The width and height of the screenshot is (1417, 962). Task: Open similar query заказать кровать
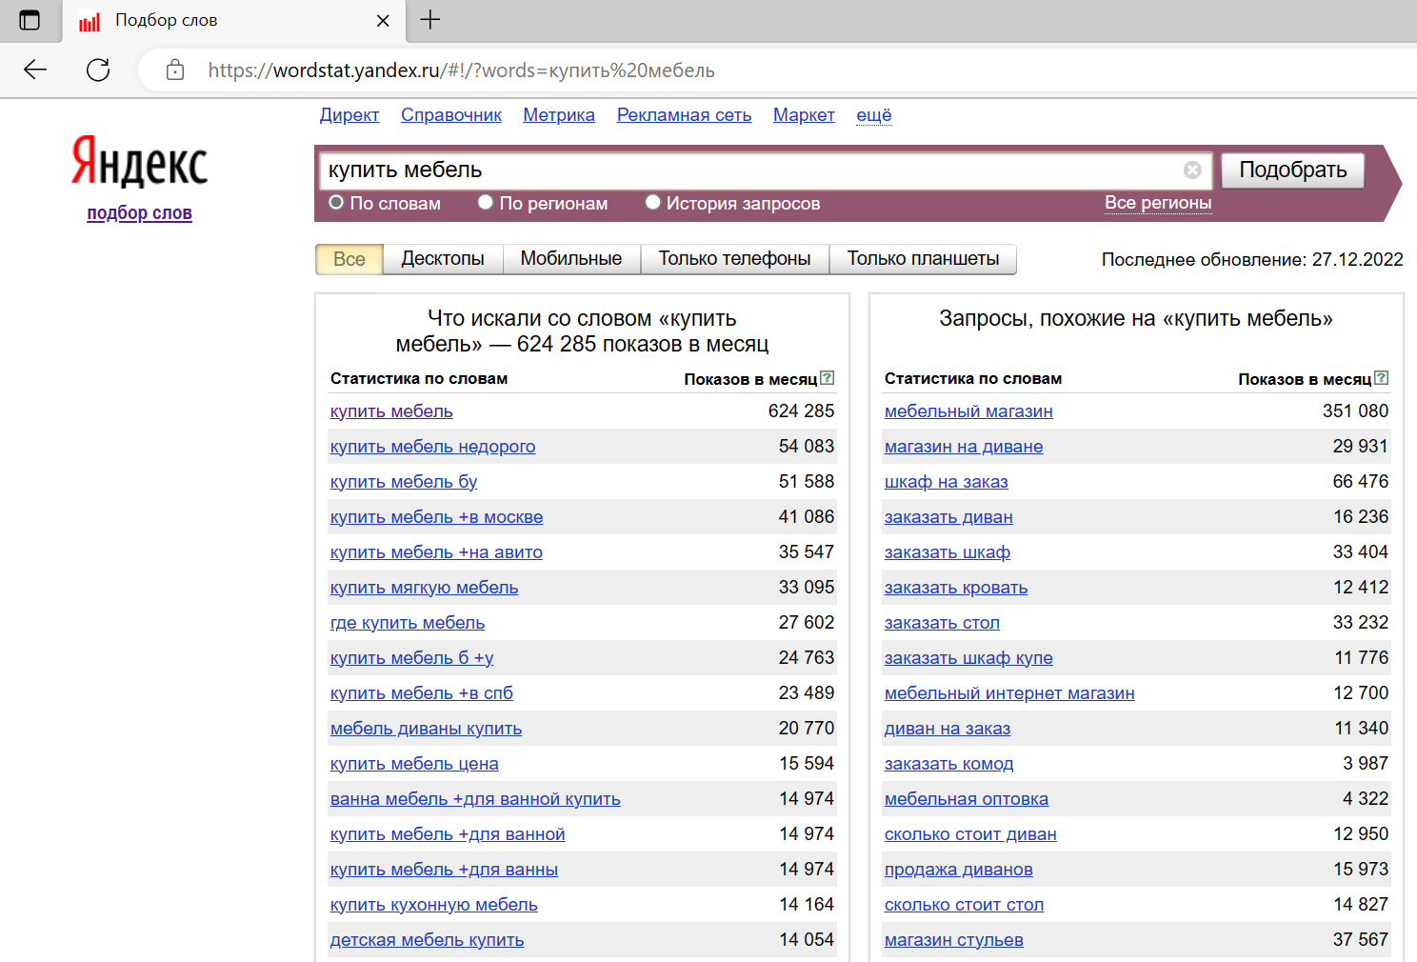pyautogui.click(x=956, y=588)
